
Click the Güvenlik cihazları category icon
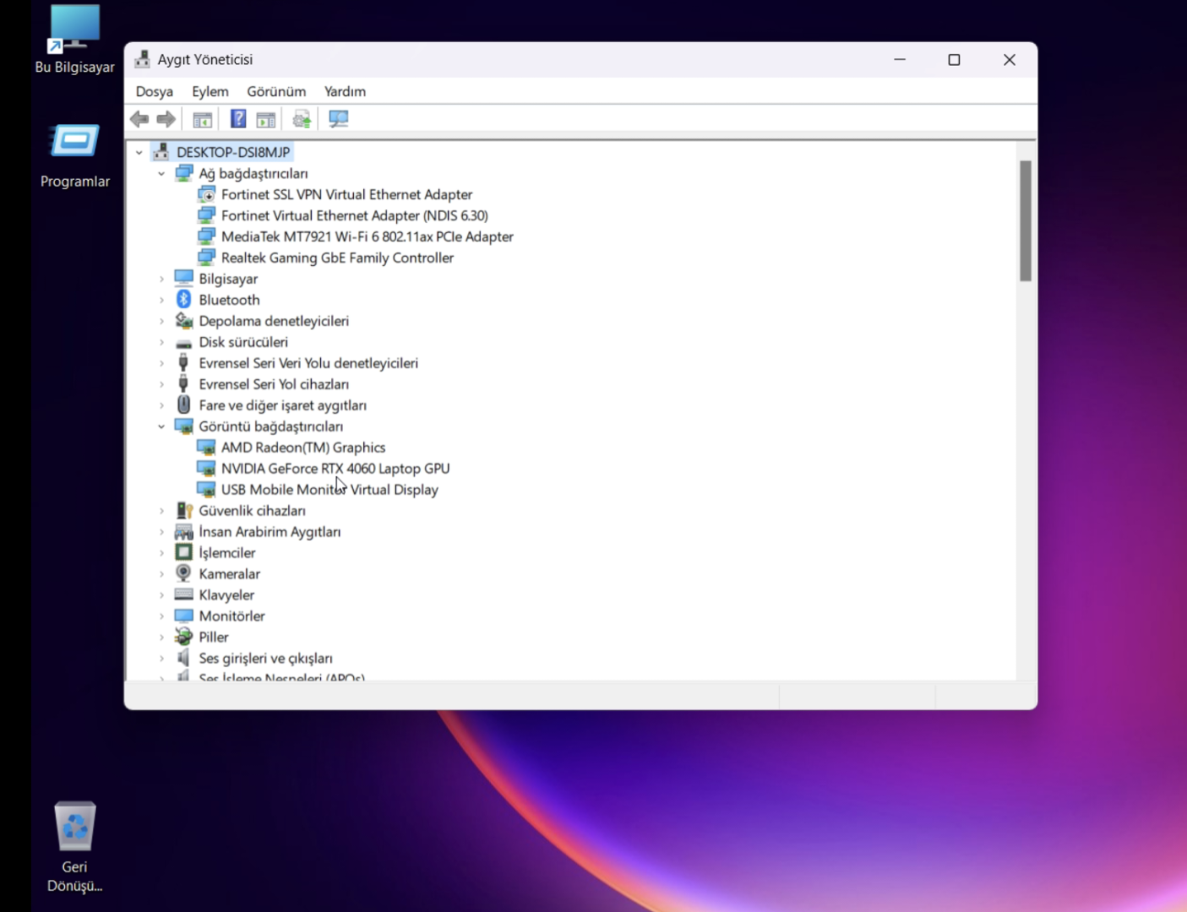(183, 511)
